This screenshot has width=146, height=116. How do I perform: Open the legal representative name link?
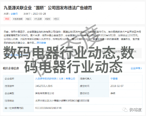[x=114, y=79]
